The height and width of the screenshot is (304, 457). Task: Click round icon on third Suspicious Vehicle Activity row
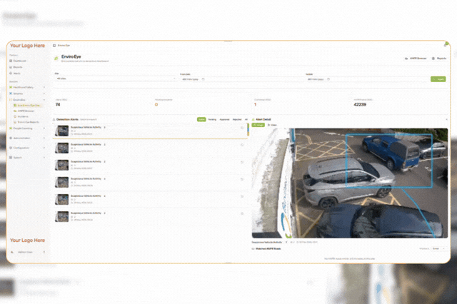pos(242,162)
